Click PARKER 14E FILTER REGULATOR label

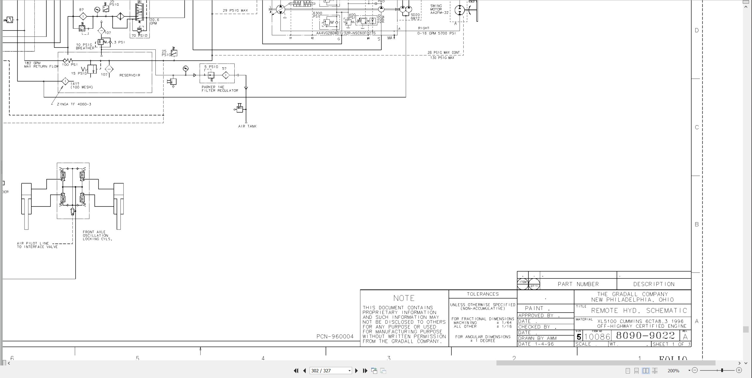(220, 89)
